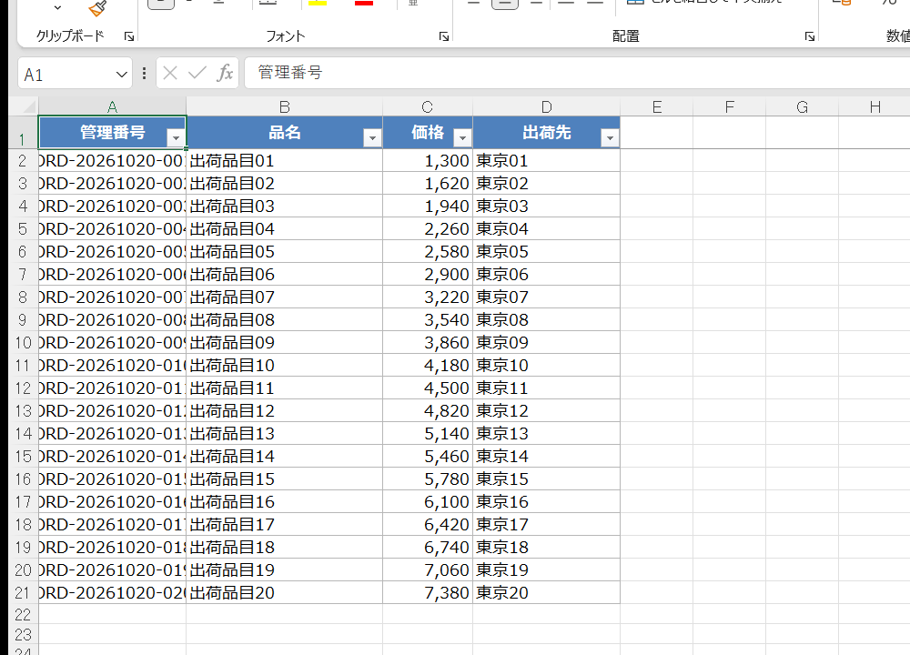910x655 pixels.
Task: Select column F header
Action: click(x=730, y=106)
